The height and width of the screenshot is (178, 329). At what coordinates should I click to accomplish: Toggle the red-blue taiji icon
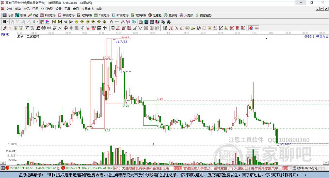click(x=251, y=28)
